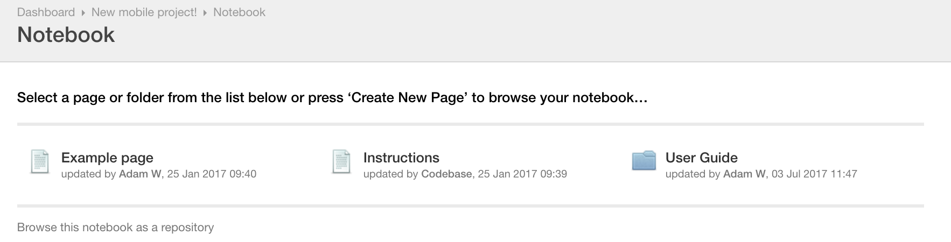The height and width of the screenshot is (242, 951).
Task: Open the Instructions title link
Action: click(401, 158)
